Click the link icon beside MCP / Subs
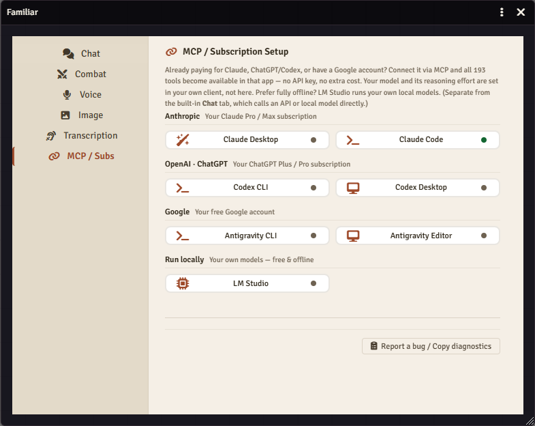 55,156
